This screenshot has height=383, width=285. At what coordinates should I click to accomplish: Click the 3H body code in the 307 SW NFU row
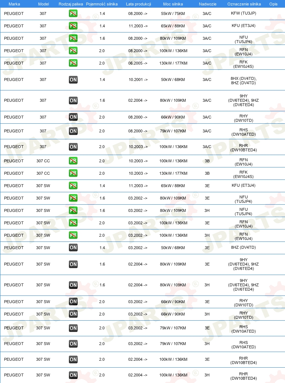(207, 210)
